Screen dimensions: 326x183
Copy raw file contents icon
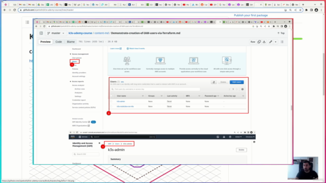click(x=259, y=42)
